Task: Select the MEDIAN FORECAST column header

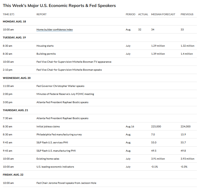Action: [163, 14]
